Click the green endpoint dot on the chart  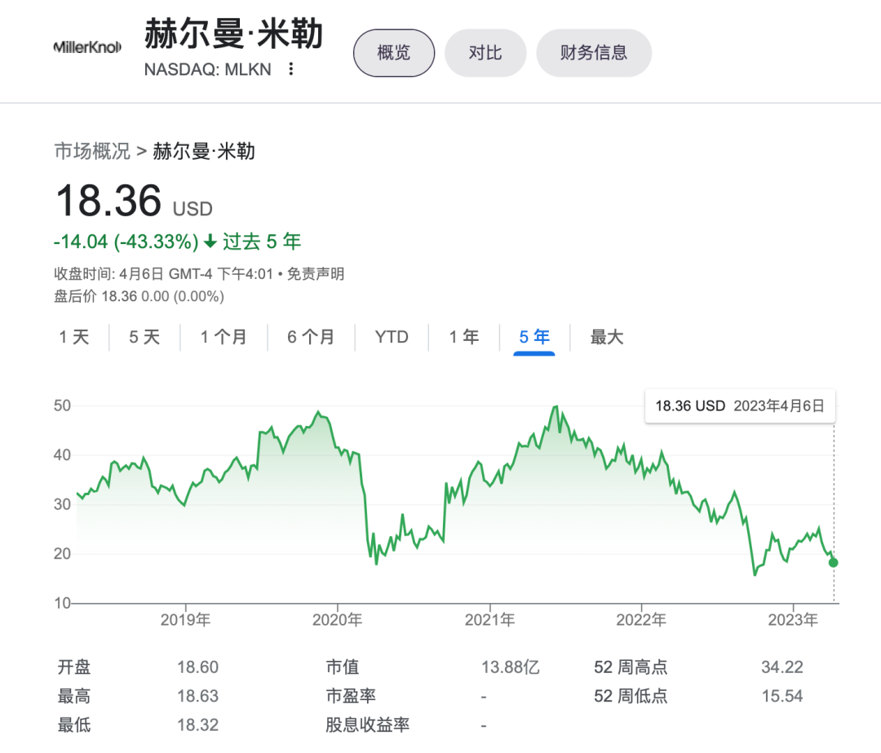coord(833,562)
